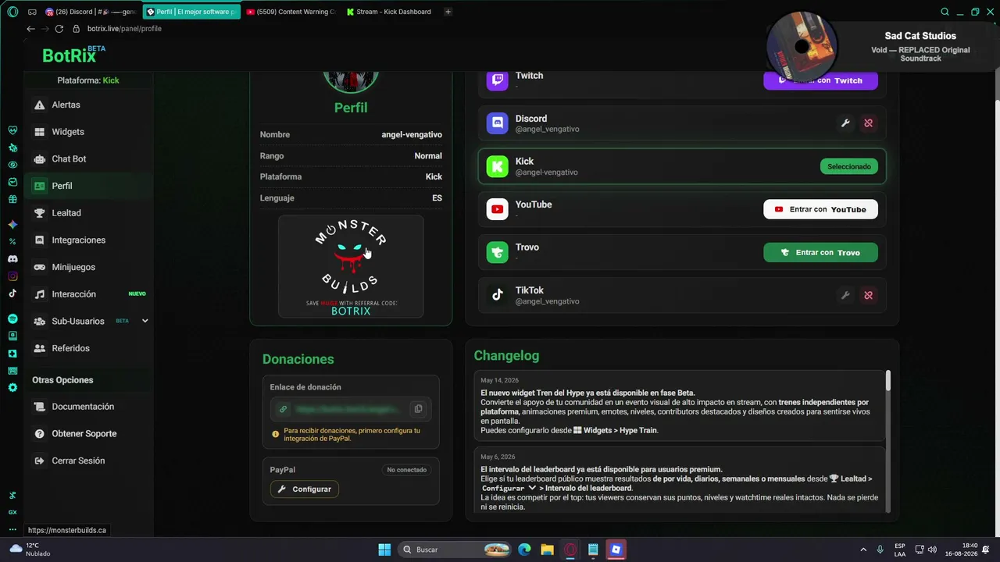Open Widgets in the BotRix sidebar
1000x562 pixels.
click(x=67, y=132)
